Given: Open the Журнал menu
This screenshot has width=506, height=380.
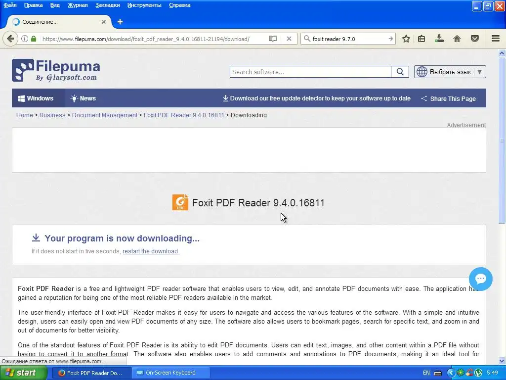Looking at the screenshot, I should (x=78, y=5).
